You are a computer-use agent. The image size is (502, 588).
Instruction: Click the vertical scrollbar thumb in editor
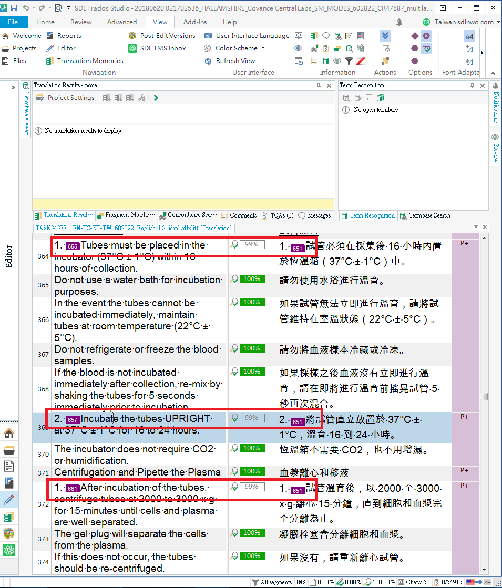point(484,396)
